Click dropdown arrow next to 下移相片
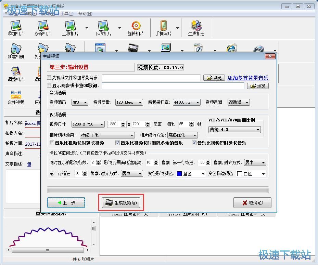Image resolution: width=318 pixels, height=265 pixels. point(119,28)
